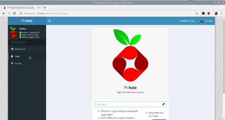Open the red shield extension icon

[209, 13]
